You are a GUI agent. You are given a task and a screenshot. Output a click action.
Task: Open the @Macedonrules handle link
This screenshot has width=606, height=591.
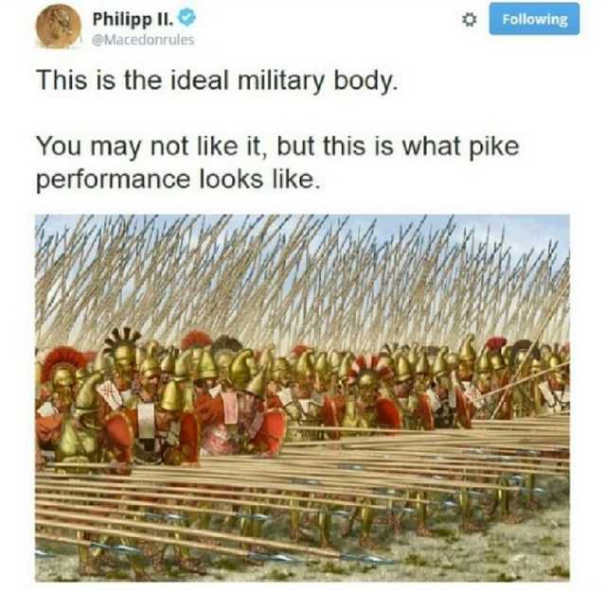[x=143, y=40]
